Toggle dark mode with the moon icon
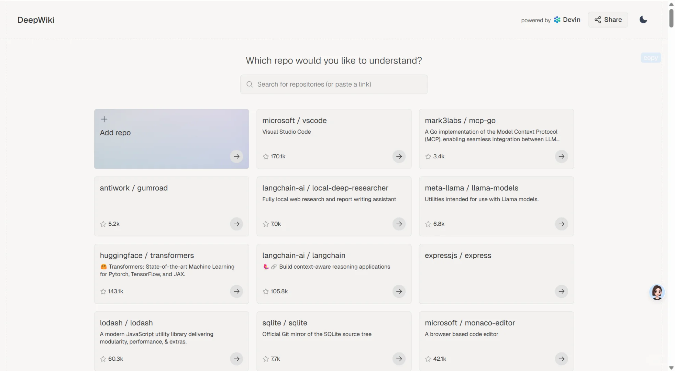Viewport: 675px width, 371px height. click(x=643, y=20)
